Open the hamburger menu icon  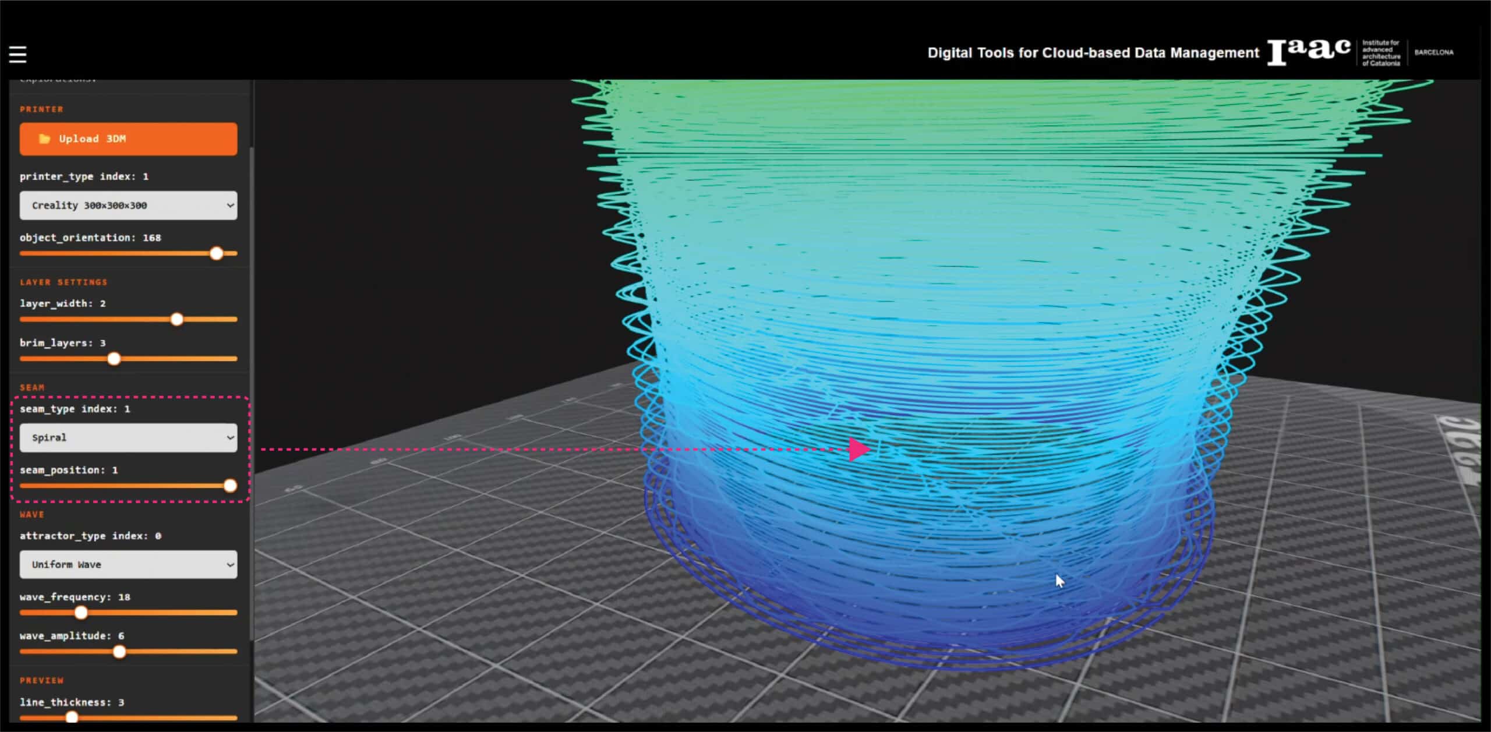(17, 54)
